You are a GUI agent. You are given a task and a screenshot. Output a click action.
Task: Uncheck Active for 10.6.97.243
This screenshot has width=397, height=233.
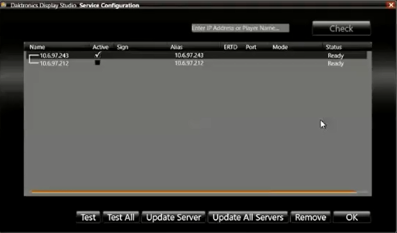tap(98, 55)
